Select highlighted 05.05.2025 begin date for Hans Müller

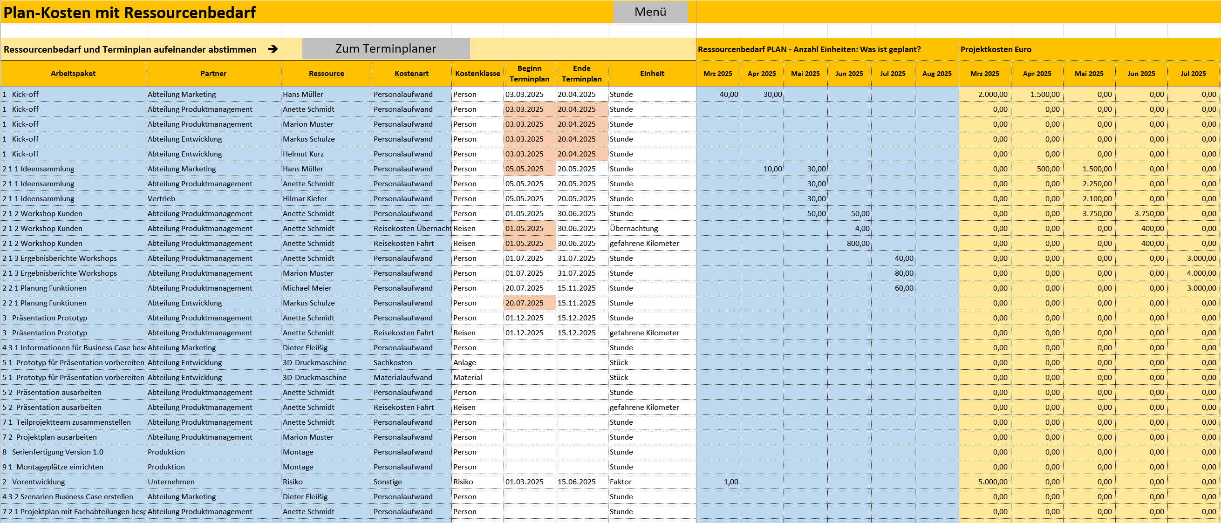530,169
